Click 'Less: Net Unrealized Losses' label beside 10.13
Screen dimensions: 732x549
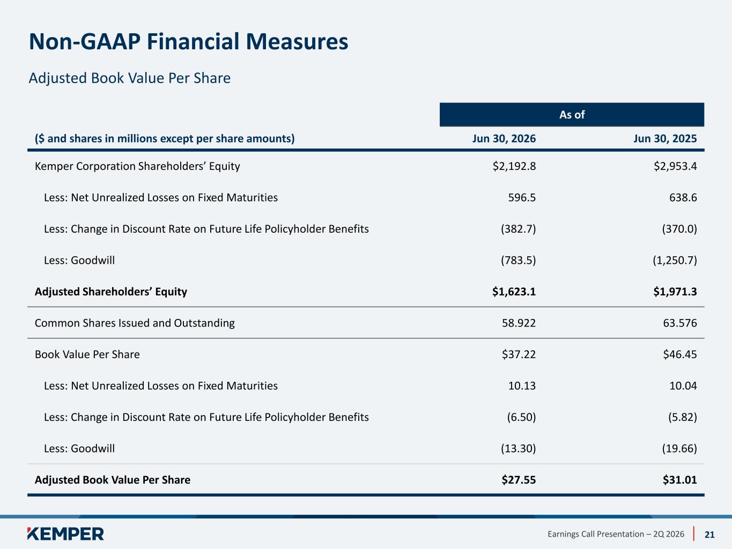tap(161, 386)
